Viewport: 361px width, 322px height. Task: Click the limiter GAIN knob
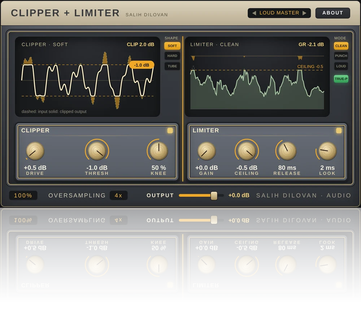pyautogui.click(x=206, y=151)
